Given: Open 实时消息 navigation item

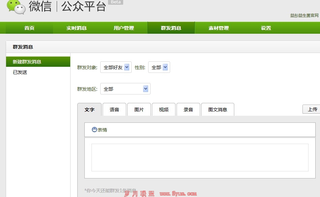Looking at the screenshot, I should (x=77, y=28).
